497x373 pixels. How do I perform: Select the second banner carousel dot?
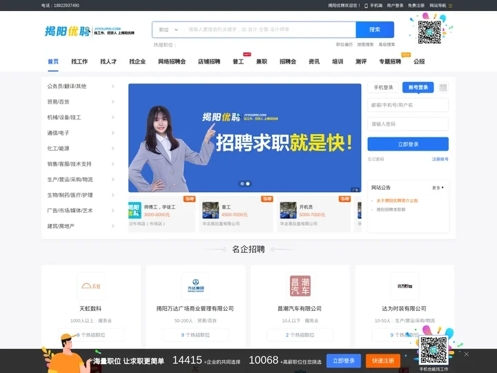point(248,184)
